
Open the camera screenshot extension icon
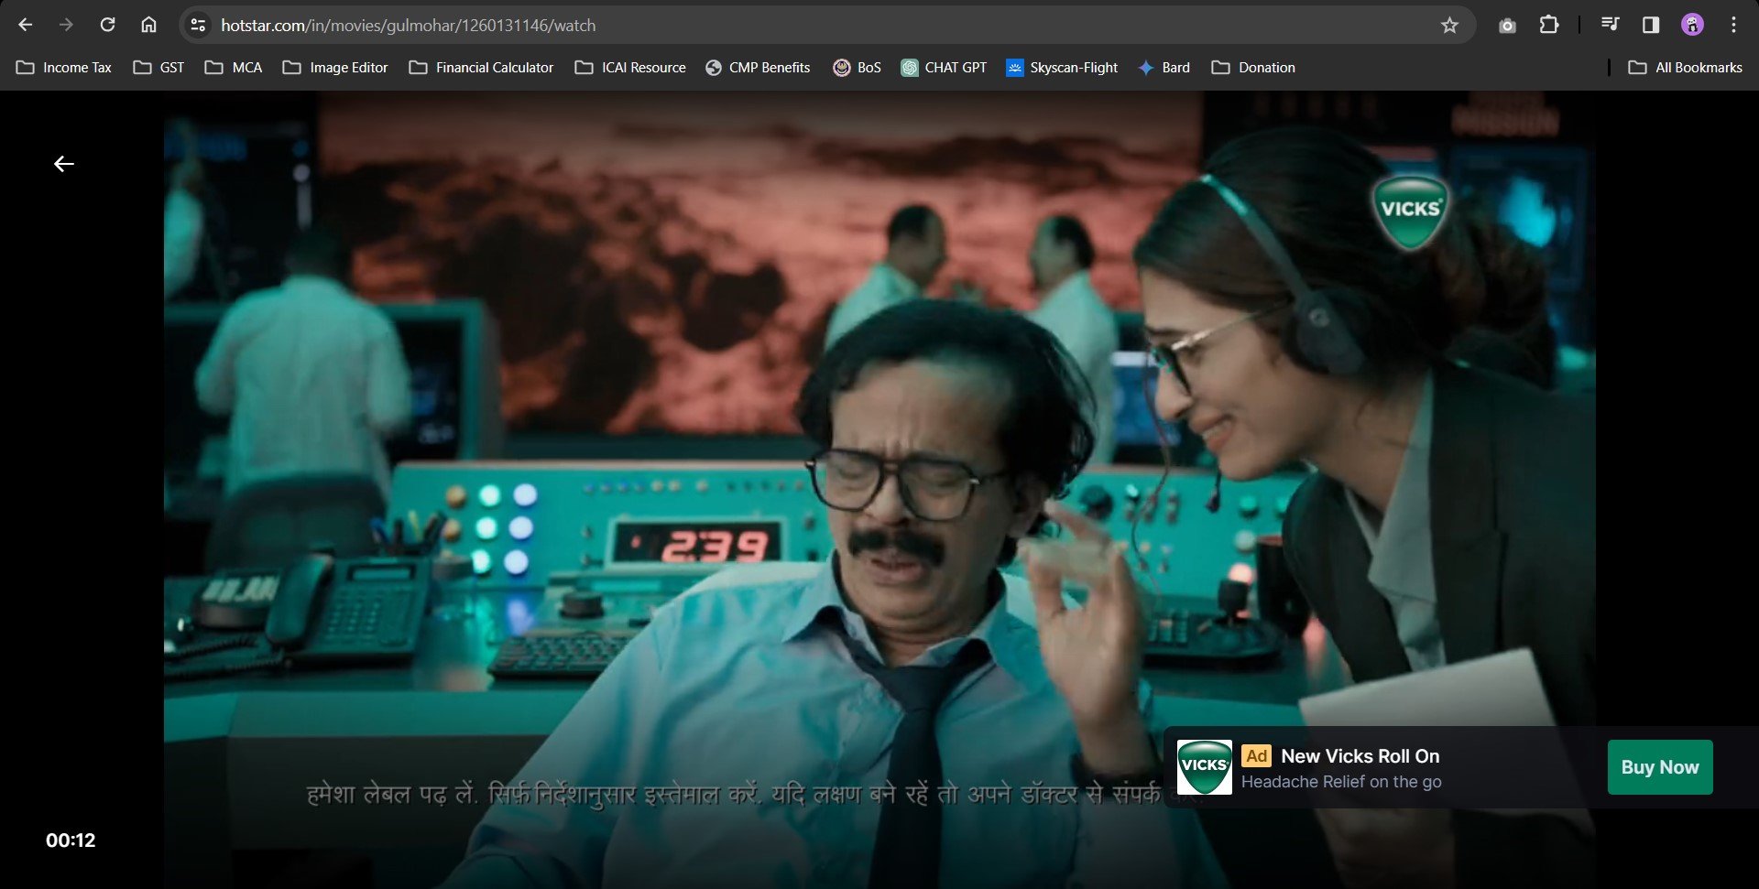pyautogui.click(x=1507, y=26)
